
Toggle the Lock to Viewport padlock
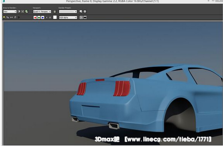(55, 12)
